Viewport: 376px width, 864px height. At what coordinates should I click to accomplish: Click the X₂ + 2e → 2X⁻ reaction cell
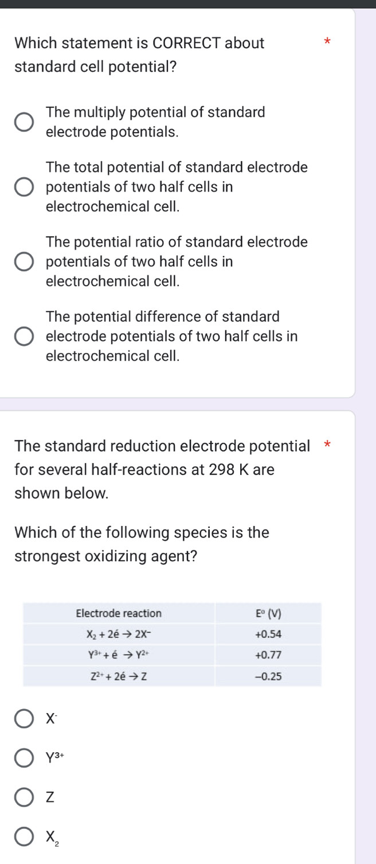click(119, 635)
